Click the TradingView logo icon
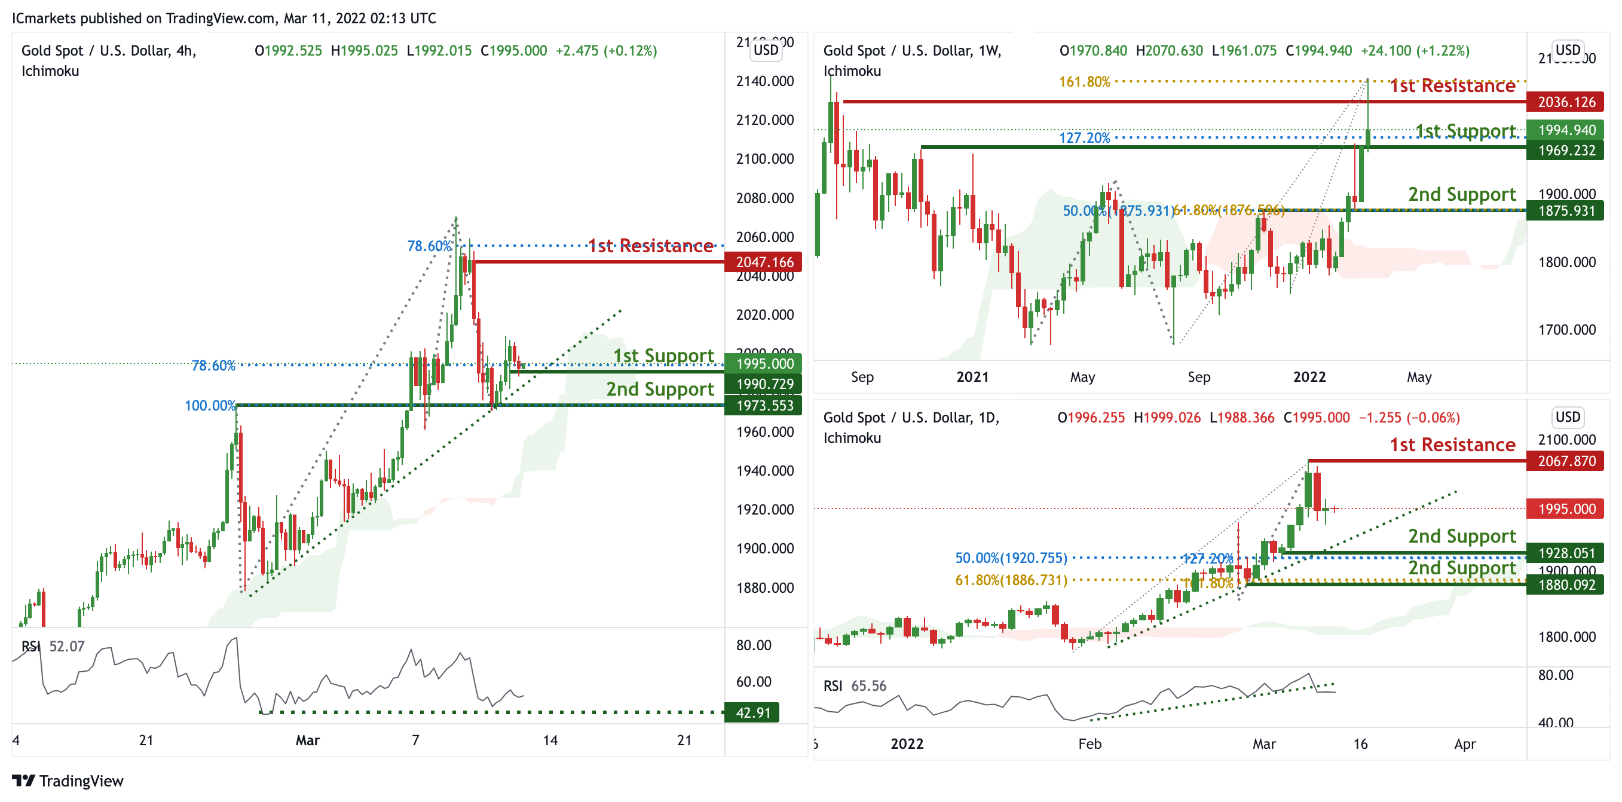The width and height of the screenshot is (1622, 802). [23, 780]
